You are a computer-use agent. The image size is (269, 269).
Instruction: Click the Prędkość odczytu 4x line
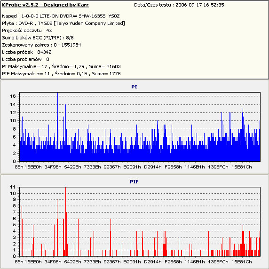(27, 31)
